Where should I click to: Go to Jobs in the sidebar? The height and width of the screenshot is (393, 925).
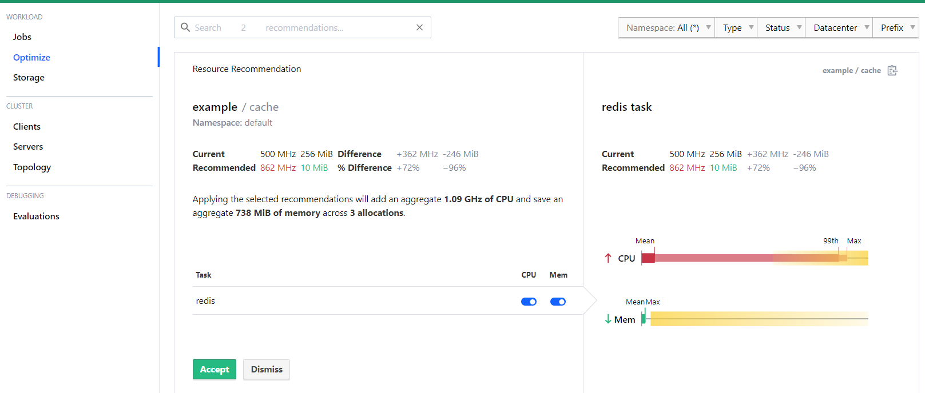point(22,37)
